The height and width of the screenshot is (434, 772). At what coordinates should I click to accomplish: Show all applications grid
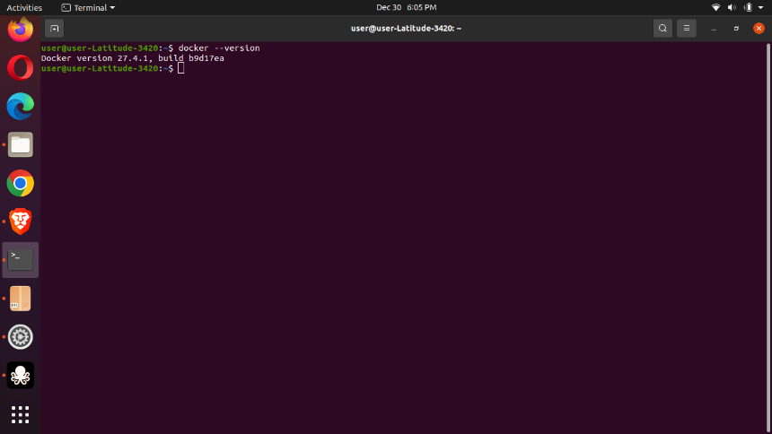pos(20,415)
